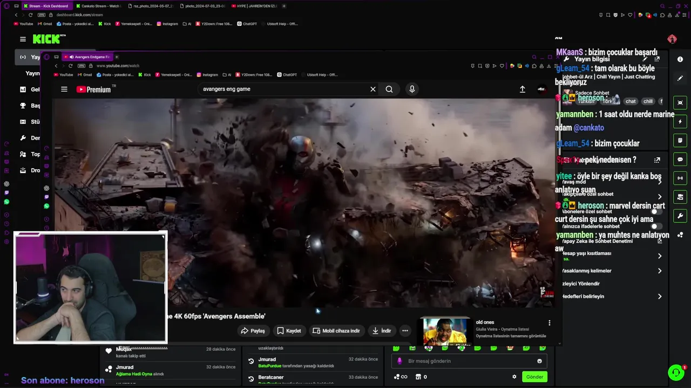691x388 pixels.
Task: Open new tab in the YouTube window
Action: (x=117, y=57)
